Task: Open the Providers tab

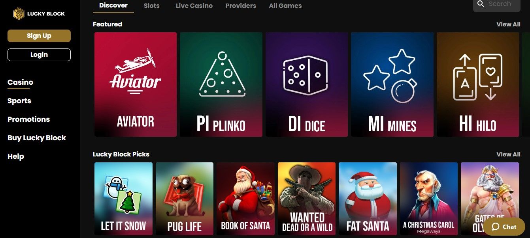Action: [x=241, y=6]
